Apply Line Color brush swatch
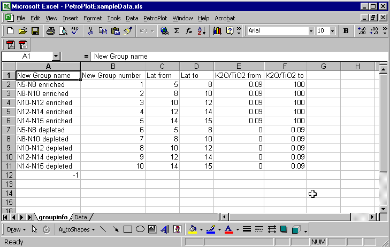Screen dimensions: 390x247 point(211,229)
